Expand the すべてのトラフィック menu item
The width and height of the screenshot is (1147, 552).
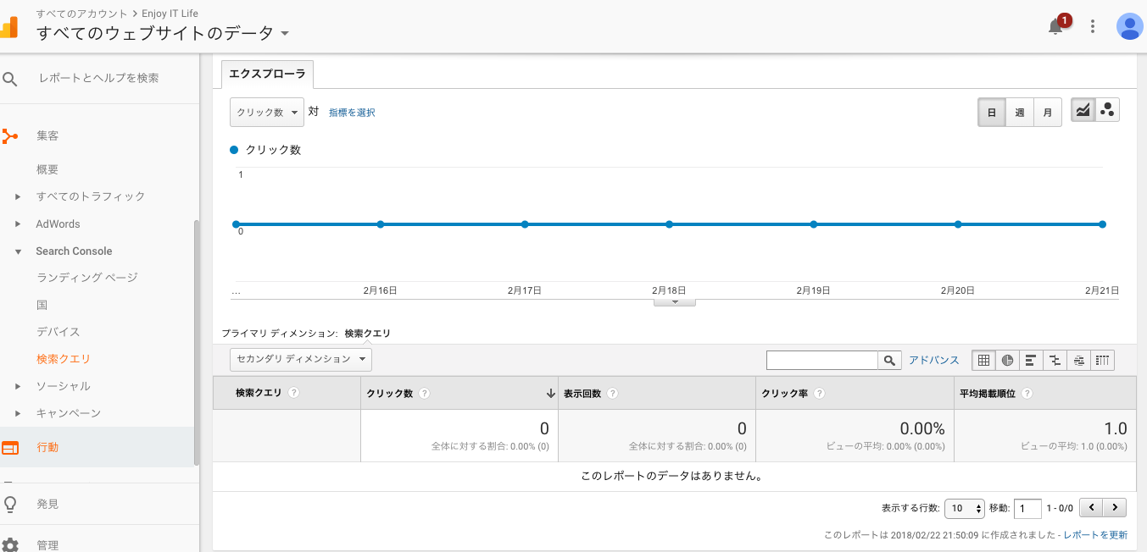click(x=90, y=196)
